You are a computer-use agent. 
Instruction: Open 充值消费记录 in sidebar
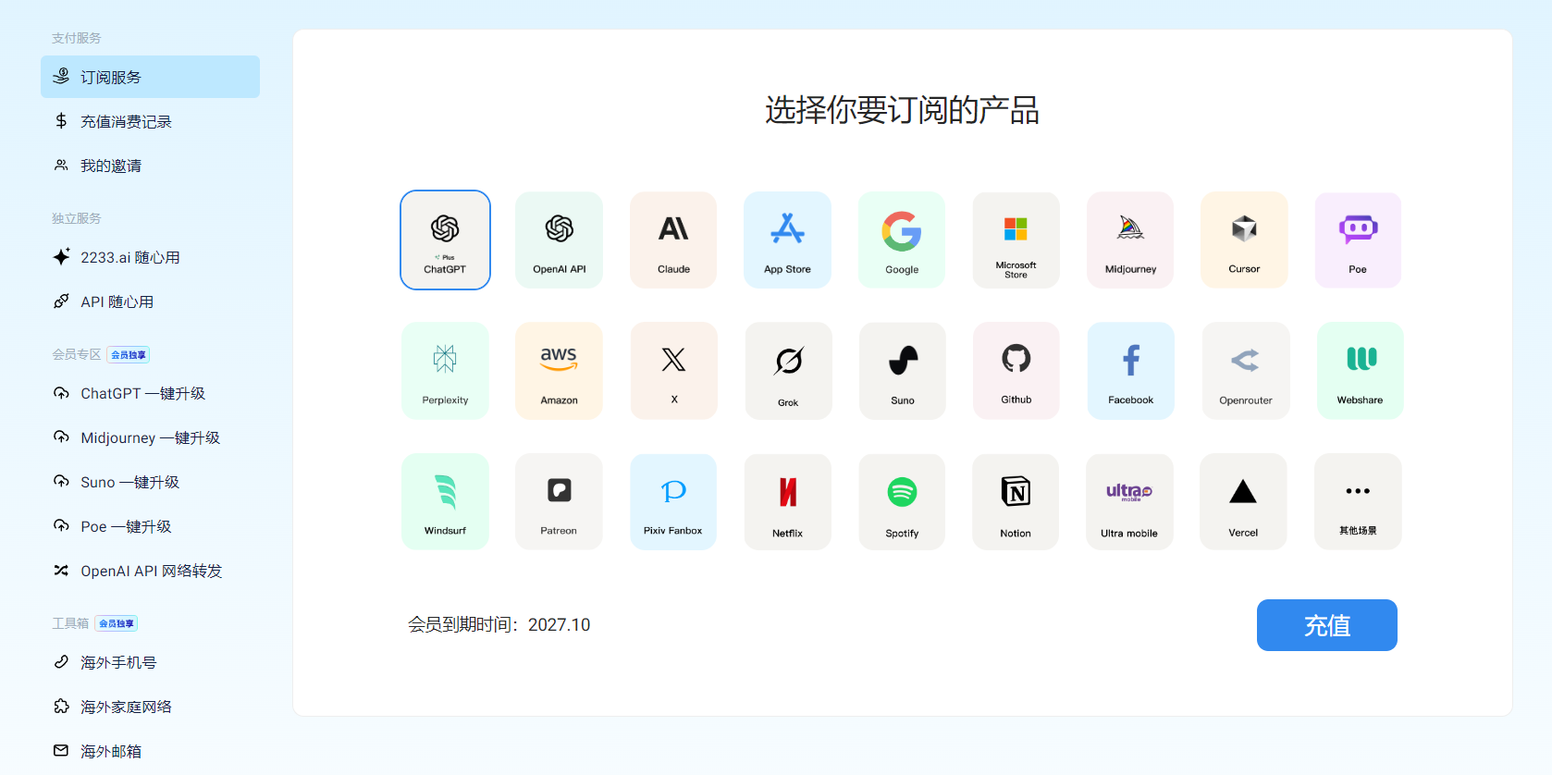click(x=126, y=122)
